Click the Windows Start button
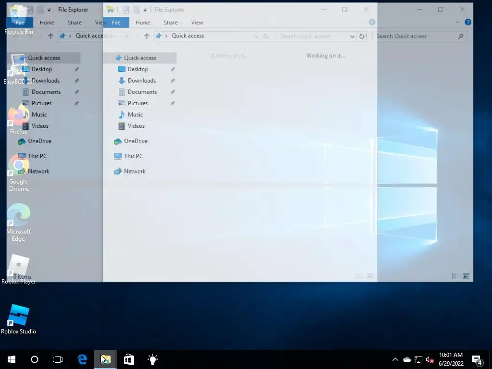This screenshot has width=492, height=369. point(12,359)
